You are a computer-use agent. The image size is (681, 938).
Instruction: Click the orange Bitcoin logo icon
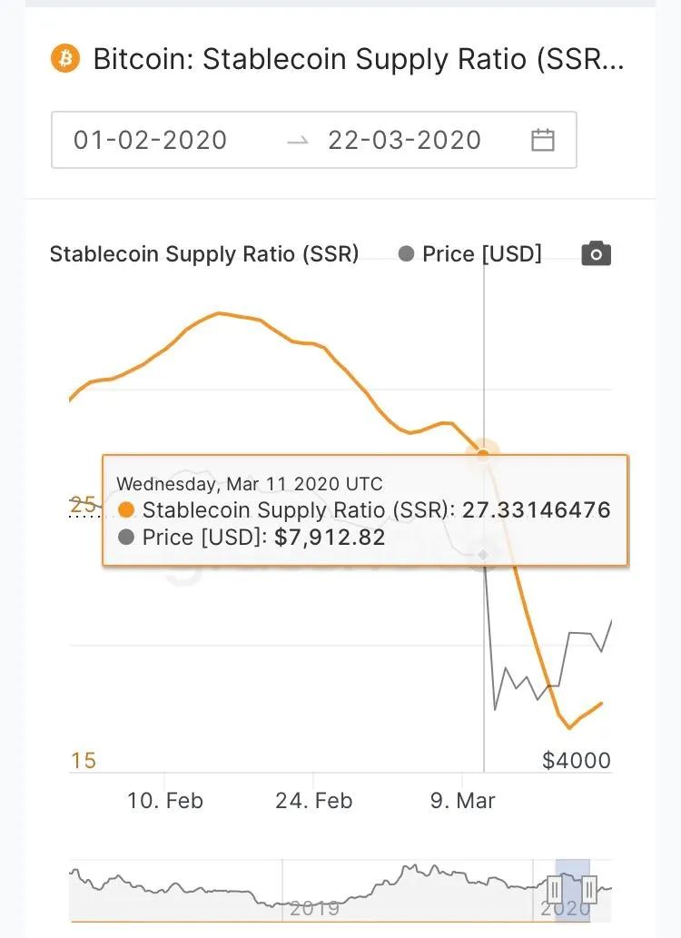point(65,60)
